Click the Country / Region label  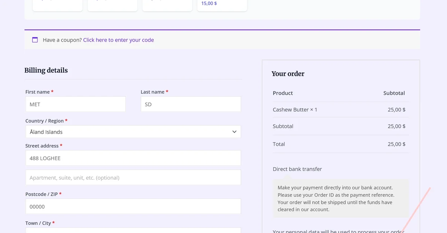point(44,121)
